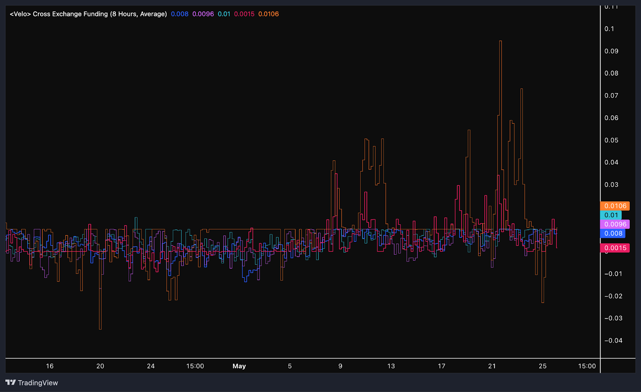Click the pink 0.0015 price scale tag
The width and height of the screenshot is (641, 392).
(615, 248)
